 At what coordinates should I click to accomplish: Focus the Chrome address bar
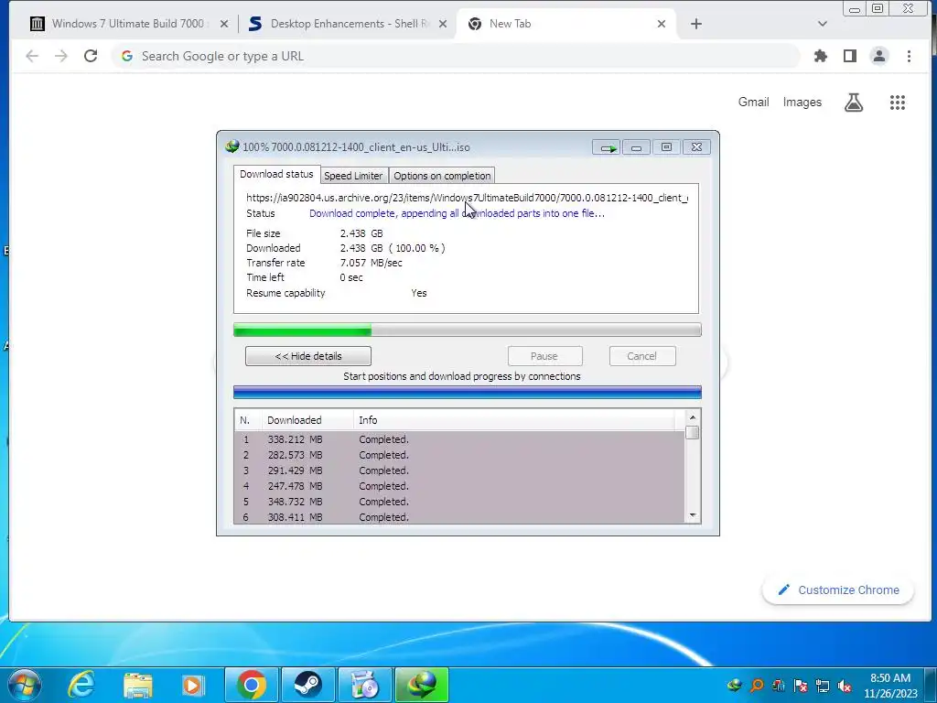[x=456, y=56]
